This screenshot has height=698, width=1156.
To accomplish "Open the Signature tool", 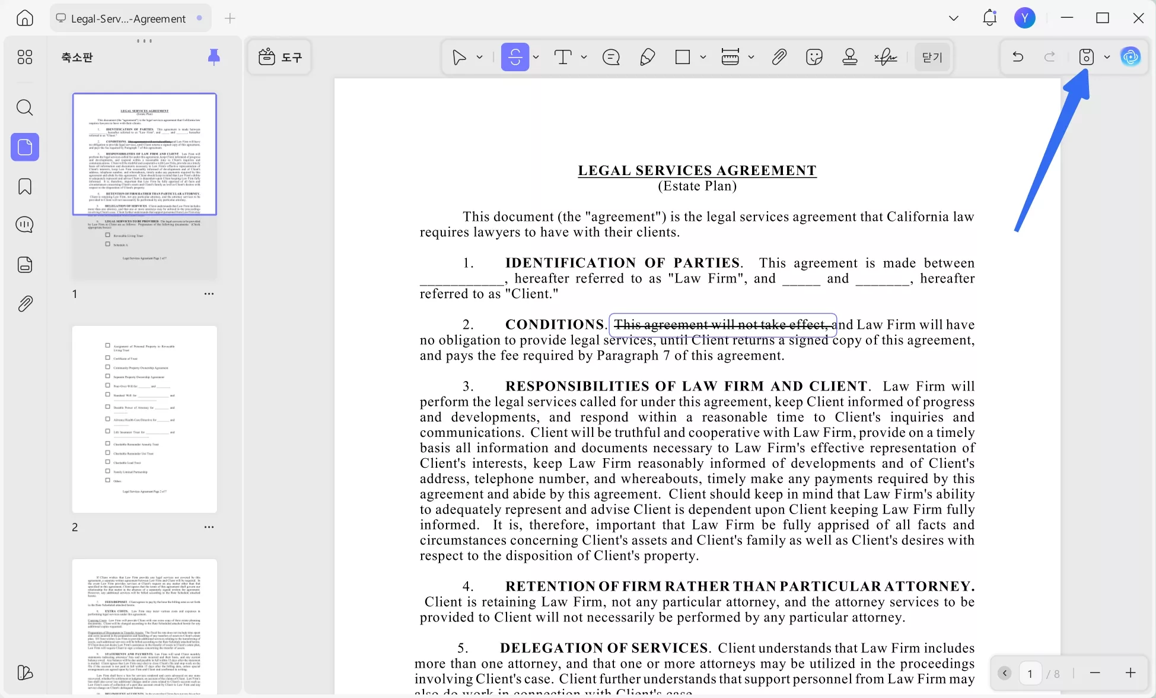I will (x=885, y=57).
